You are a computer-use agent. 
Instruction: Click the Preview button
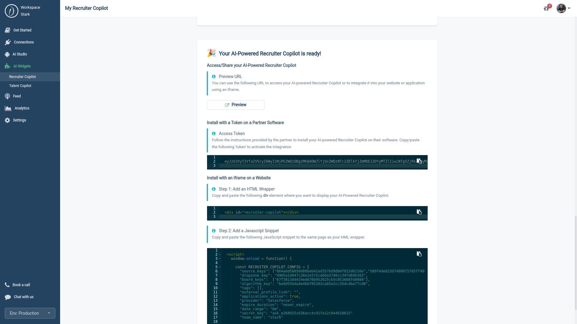(235, 105)
